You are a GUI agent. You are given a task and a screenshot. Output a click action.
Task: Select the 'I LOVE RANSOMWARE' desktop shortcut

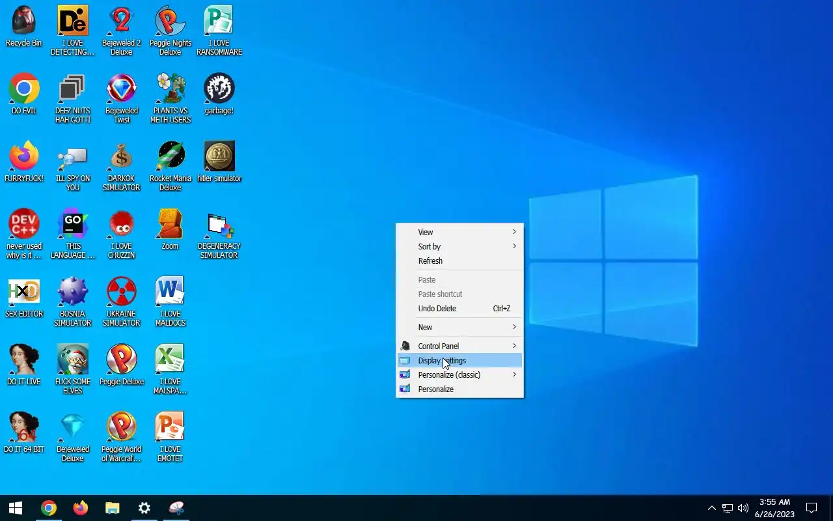219,31
